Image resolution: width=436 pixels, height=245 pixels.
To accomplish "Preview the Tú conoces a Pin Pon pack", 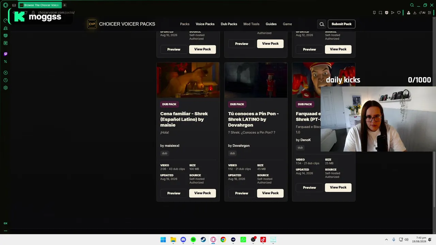I will [x=242, y=193].
